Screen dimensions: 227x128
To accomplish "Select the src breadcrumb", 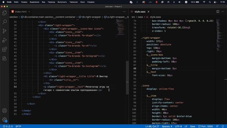I will click(133, 17).
